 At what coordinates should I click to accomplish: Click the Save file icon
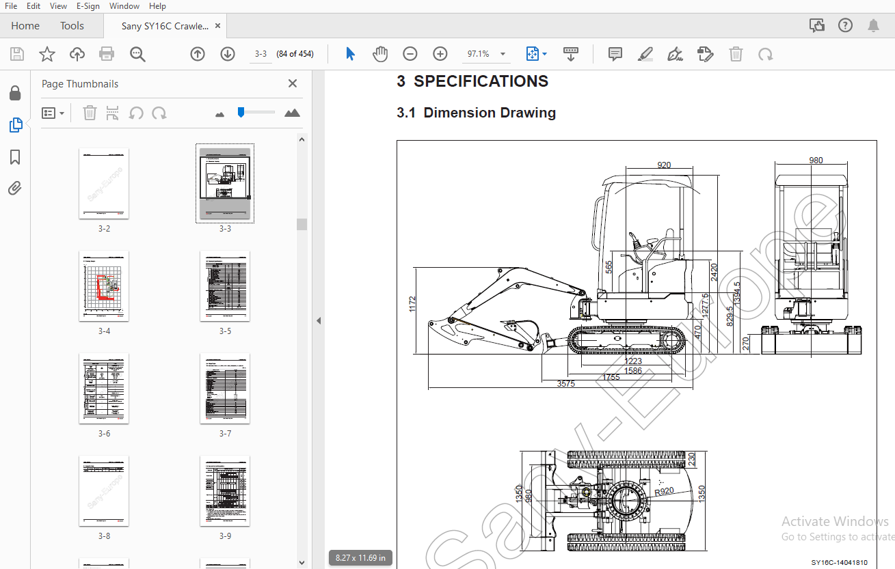[17, 54]
